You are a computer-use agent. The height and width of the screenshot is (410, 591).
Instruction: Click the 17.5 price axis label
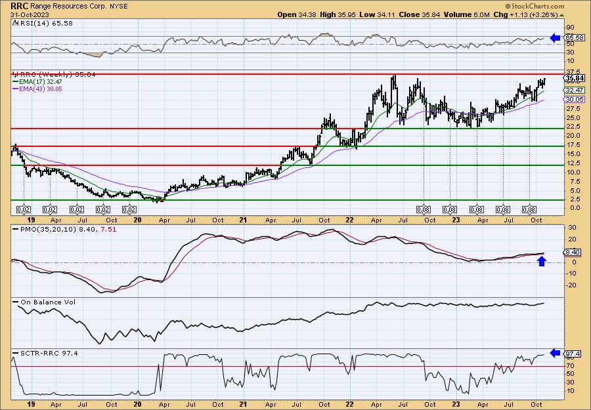tap(573, 146)
